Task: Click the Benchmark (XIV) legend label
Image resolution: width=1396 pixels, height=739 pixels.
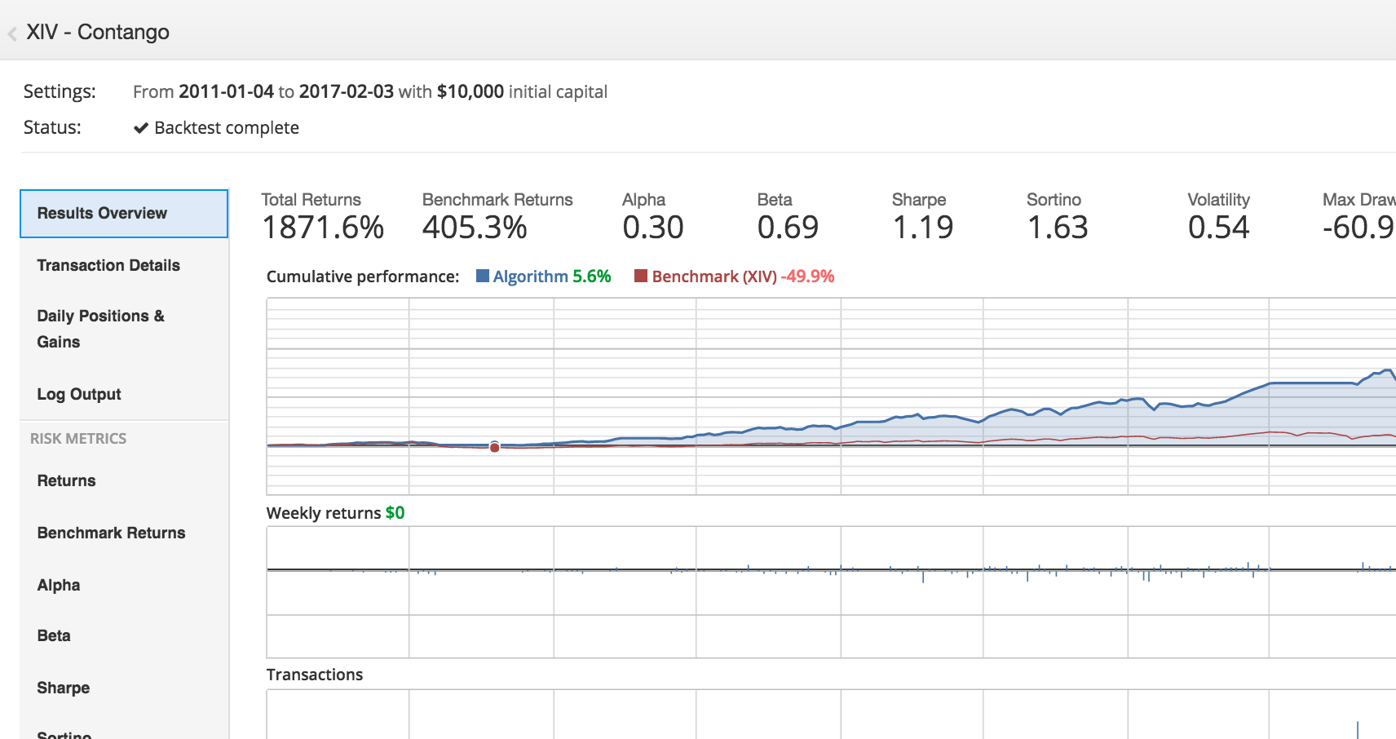Action: coord(713,277)
